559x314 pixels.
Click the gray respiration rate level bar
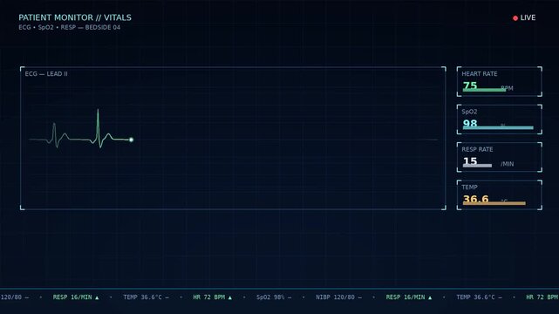click(x=477, y=166)
